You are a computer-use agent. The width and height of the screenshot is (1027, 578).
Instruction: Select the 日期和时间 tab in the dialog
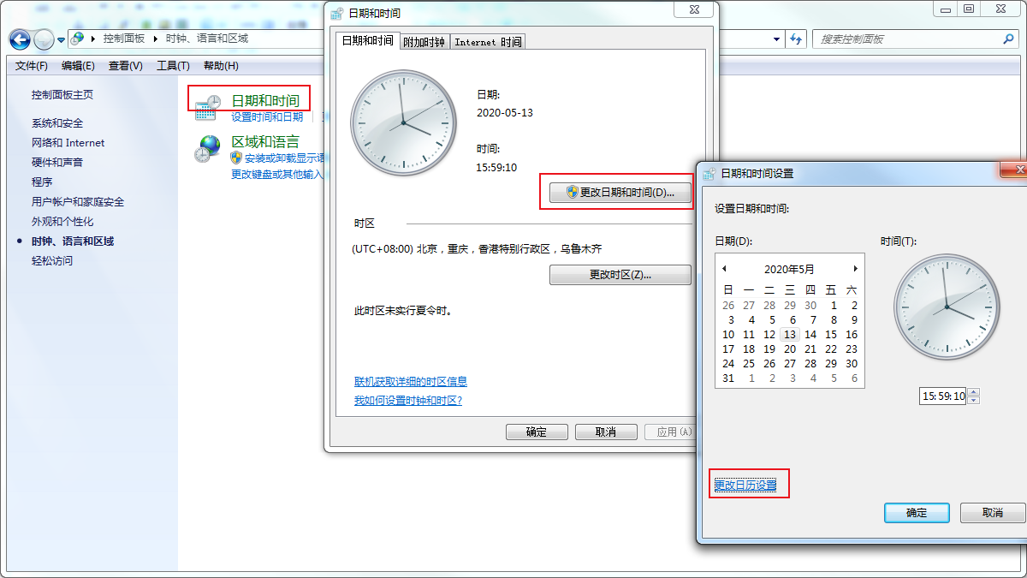(x=368, y=40)
